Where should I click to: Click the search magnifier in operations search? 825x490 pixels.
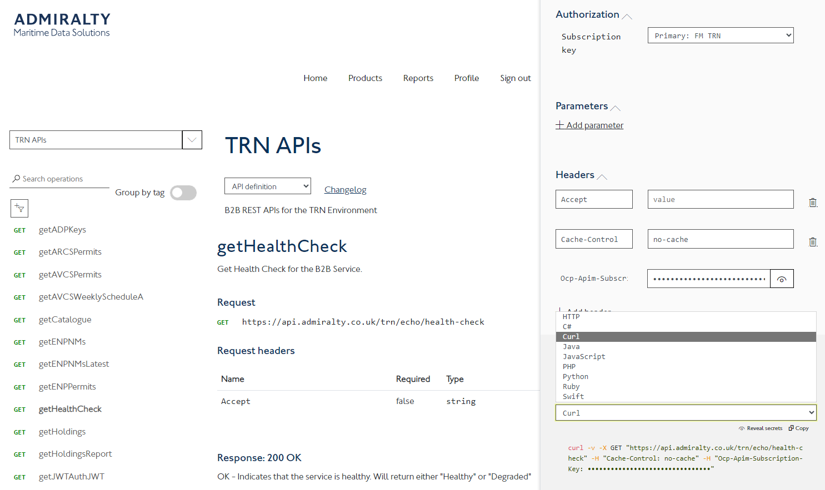pyautogui.click(x=16, y=179)
